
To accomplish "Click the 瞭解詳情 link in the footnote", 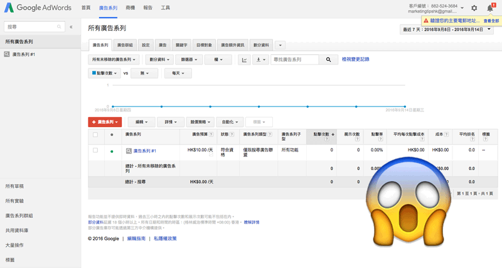I will (252, 222).
